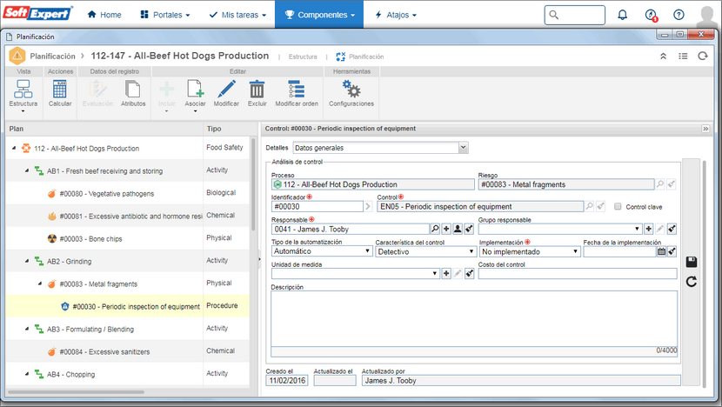Save the control with the floppy disk icon
Viewport: 722px width, 407px height.
click(x=692, y=262)
